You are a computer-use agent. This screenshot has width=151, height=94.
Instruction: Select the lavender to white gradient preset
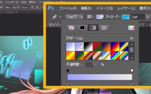(x=70, y=47)
